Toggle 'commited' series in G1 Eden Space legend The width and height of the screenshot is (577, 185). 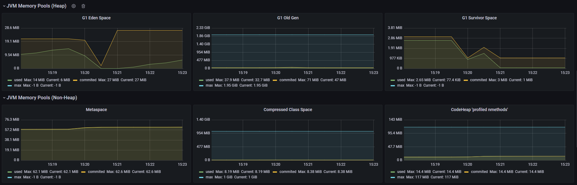pos(88,80)
